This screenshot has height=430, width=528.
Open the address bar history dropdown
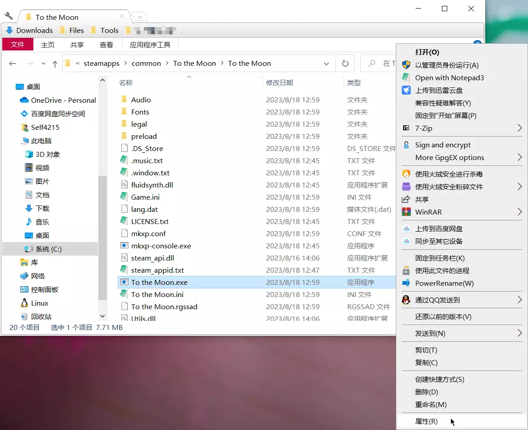(x=326, y=64)
